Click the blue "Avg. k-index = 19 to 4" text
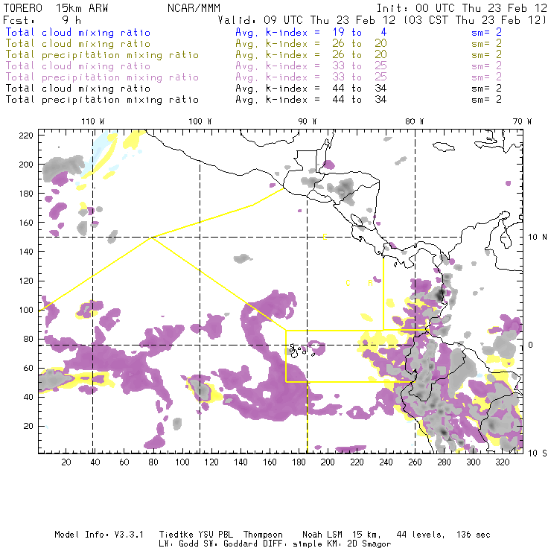This screenshot has width=551, height=551. pos(311,32)
